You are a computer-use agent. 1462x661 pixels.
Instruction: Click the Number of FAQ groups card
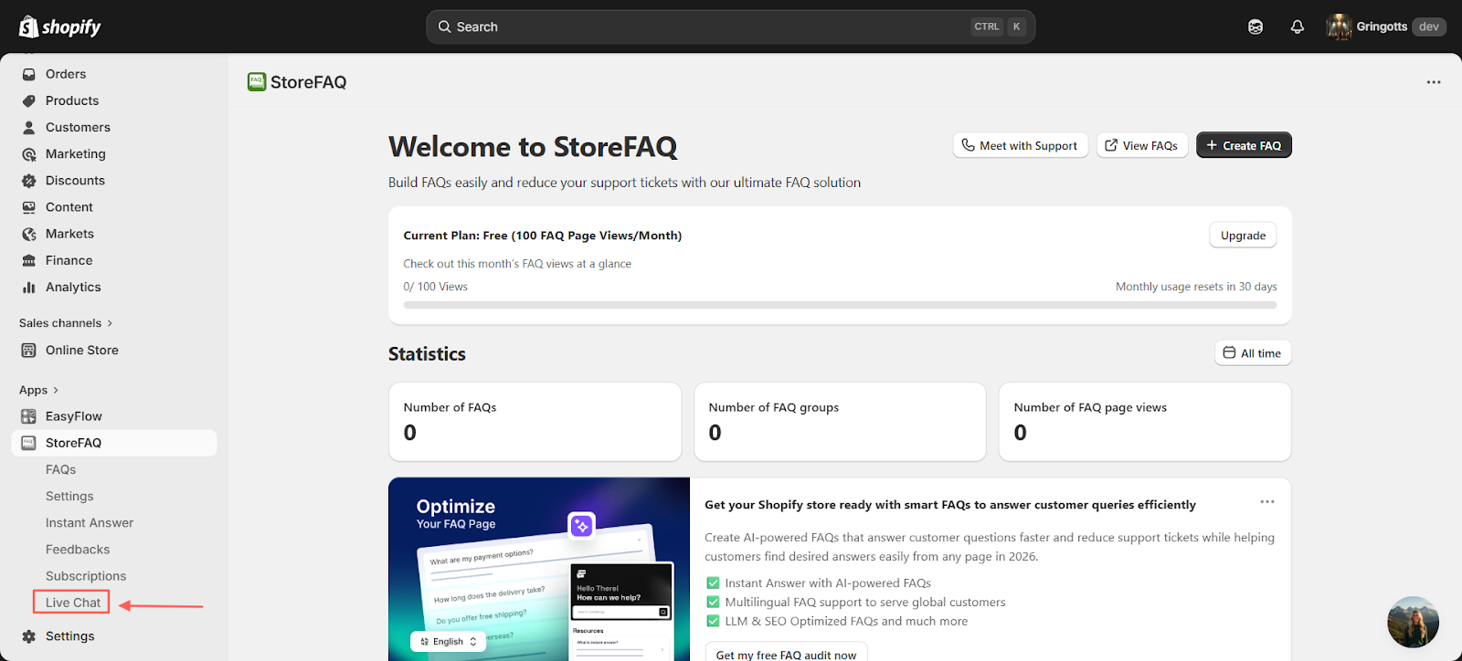click(x=841, y=422)
